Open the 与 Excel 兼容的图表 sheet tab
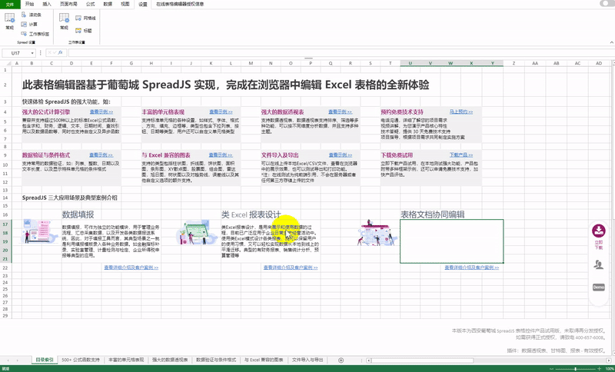 tap(264, 360)
